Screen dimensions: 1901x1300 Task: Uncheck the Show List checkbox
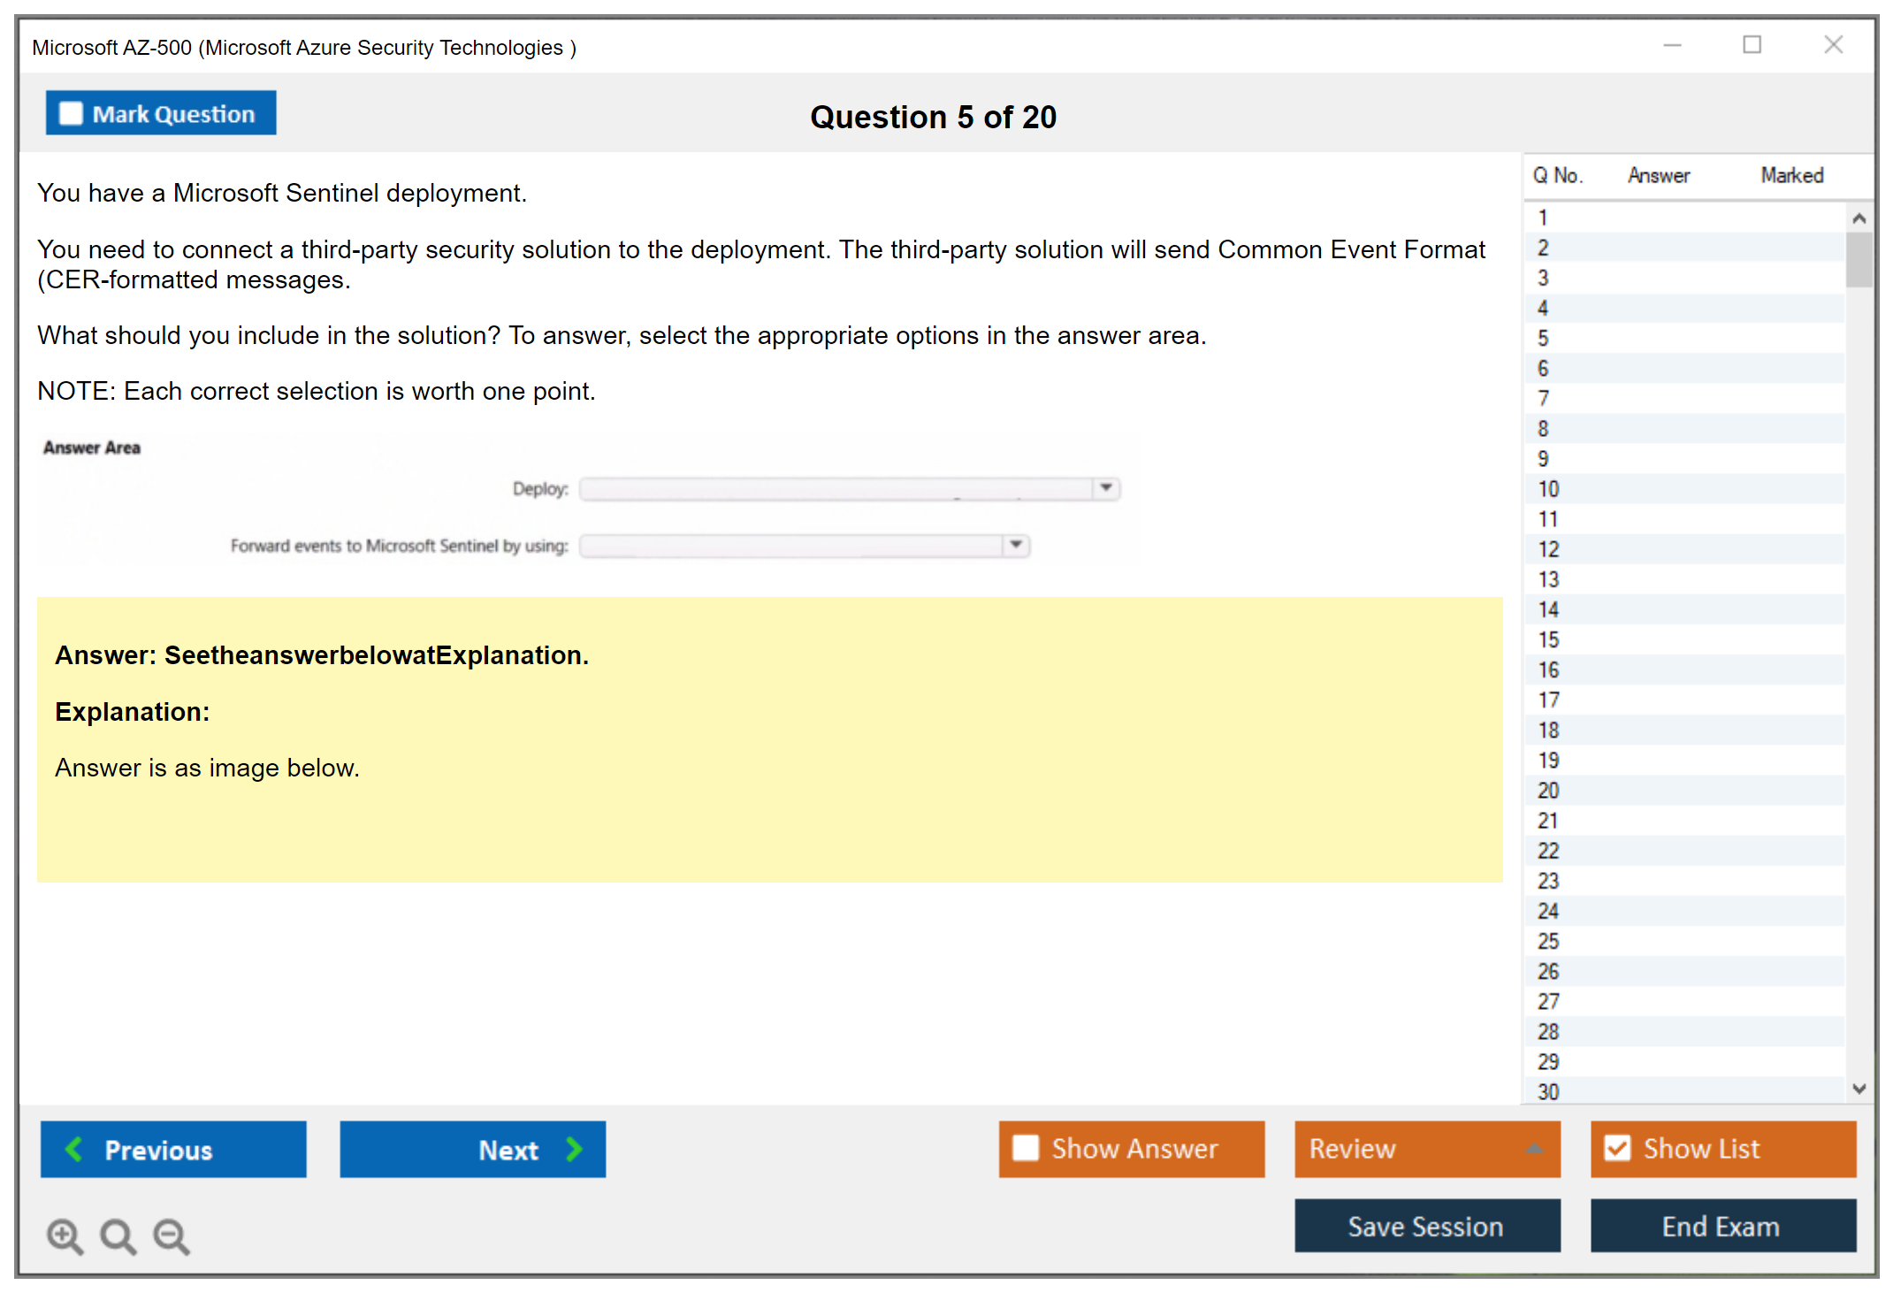pyautogui.click(x=1617, y=1148)
